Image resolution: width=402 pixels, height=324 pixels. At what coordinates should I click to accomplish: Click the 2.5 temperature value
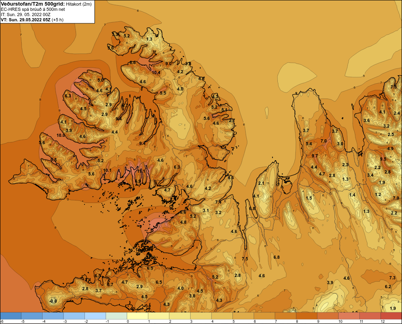(x=391, y=134)
